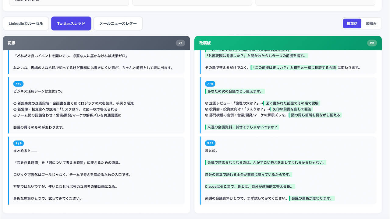Viewport: 390px width, 219px height.
Task: Click the 9/9 badge in the 初版 column
Action: 19,143
